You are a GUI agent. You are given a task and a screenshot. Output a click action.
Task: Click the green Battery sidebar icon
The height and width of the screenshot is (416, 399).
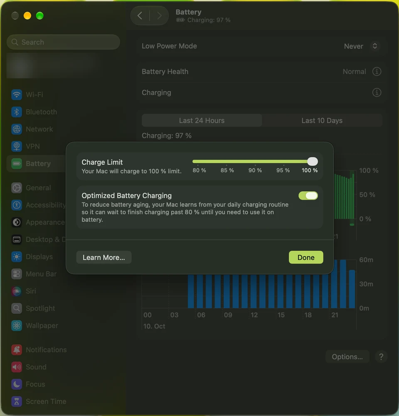click(16, 164)
